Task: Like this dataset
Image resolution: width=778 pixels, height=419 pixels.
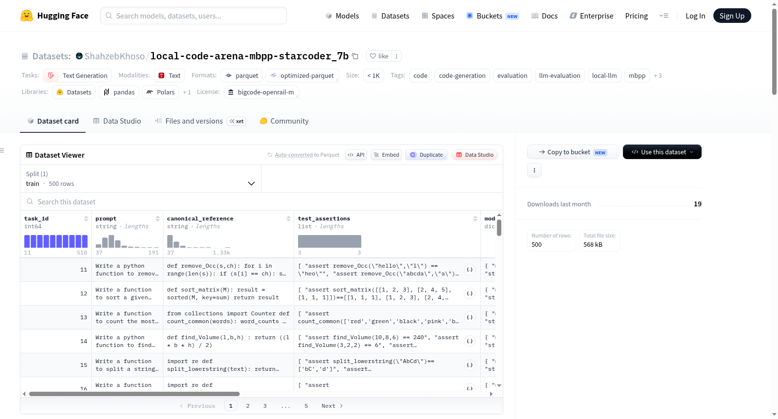Action: [x=379, y=56]
